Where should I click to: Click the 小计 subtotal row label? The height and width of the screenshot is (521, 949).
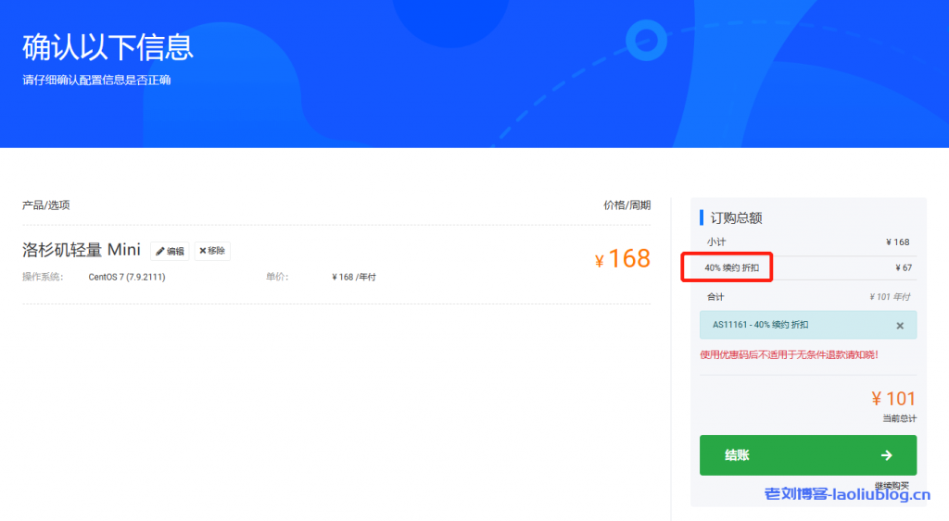point(715,242)
